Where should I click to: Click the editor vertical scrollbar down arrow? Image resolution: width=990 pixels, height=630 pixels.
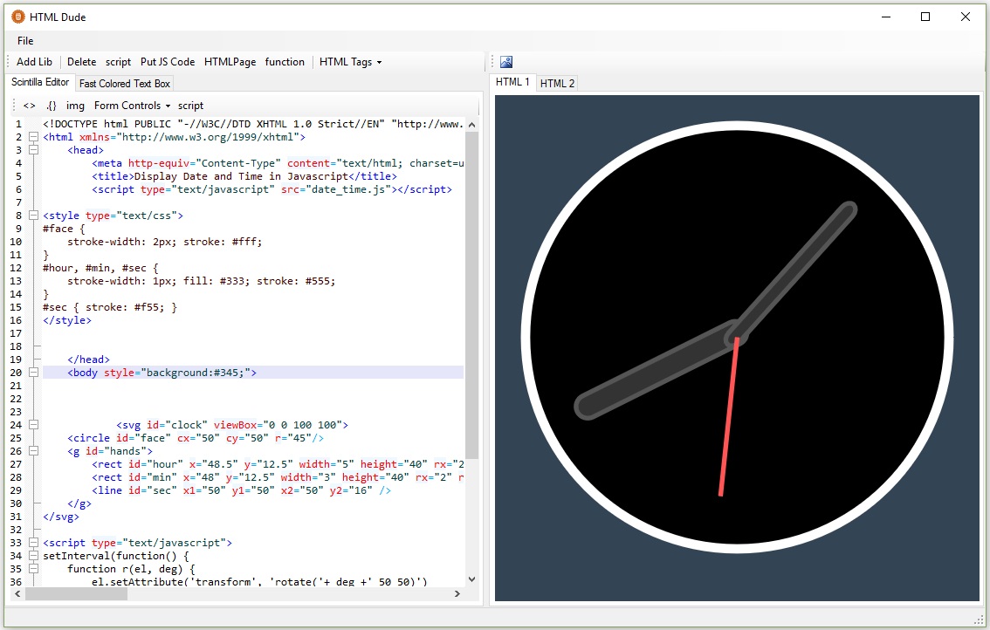tap(471, 579)
